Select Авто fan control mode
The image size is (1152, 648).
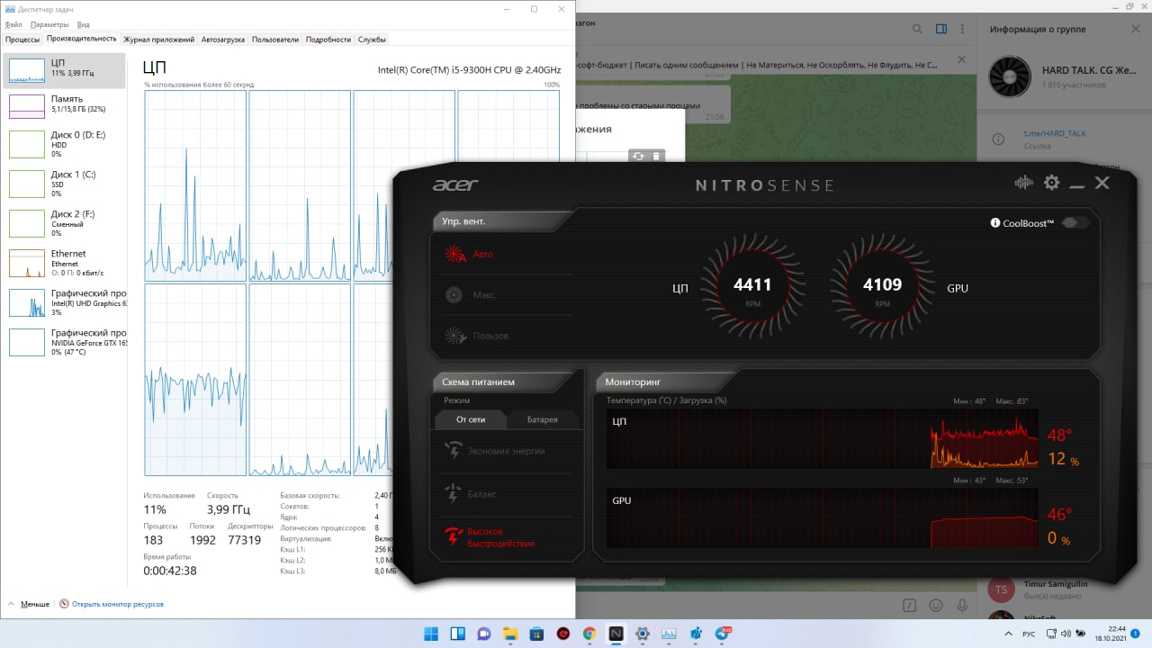tap(483, 254)
